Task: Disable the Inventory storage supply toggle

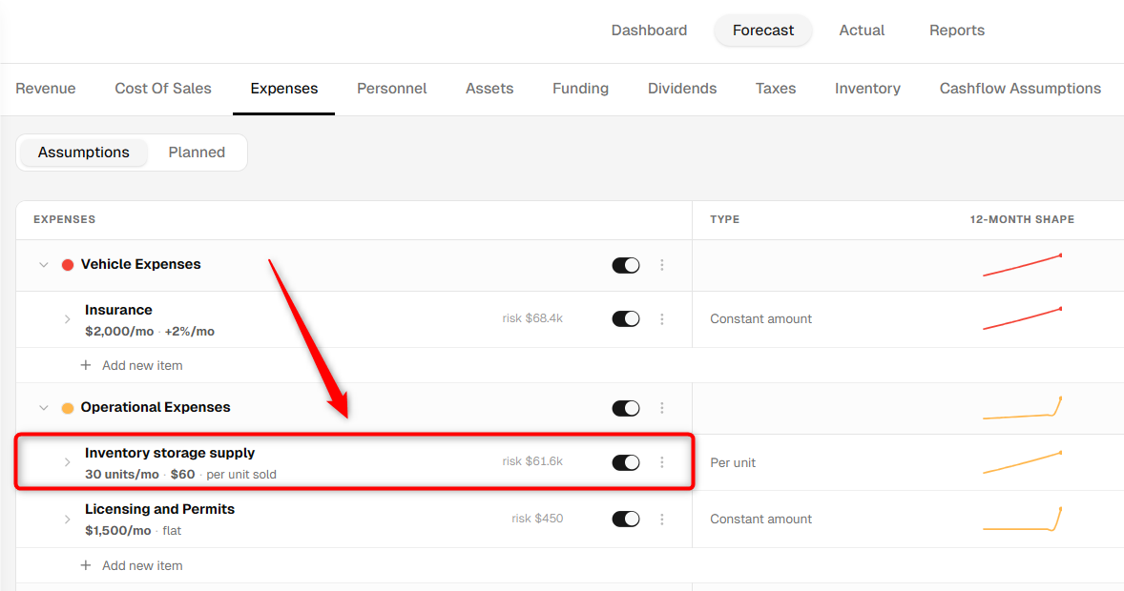Action: pos(626,462)
